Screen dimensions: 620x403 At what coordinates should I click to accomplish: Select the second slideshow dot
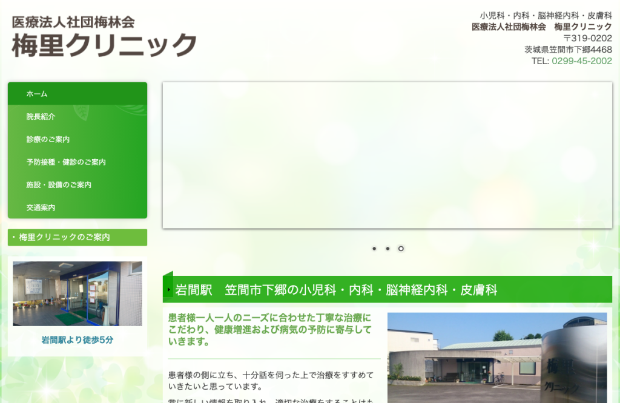click(387, 249)
